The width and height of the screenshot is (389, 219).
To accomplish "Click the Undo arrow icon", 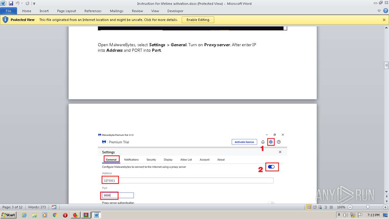I will point(17,3).
